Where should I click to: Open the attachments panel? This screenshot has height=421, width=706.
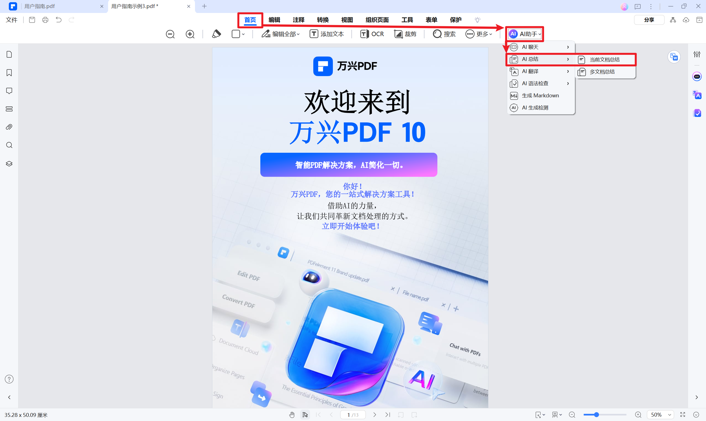(x=9, y=127)
